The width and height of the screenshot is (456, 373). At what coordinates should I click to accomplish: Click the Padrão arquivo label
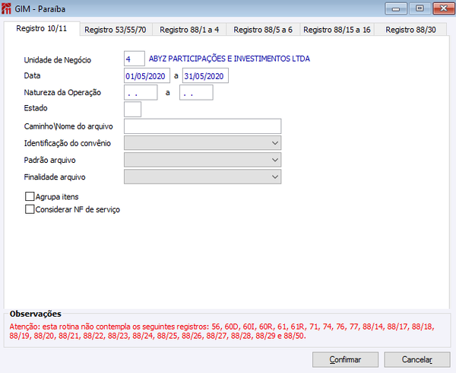point(49,160)
